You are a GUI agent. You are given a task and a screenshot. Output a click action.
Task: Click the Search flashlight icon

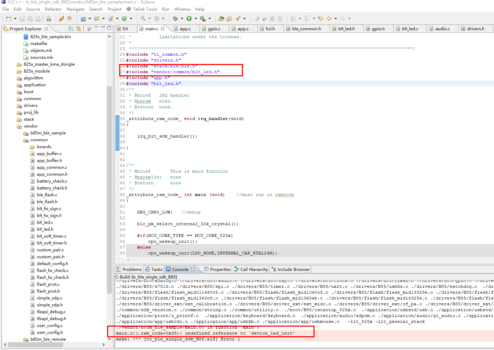tap(238, 19)
